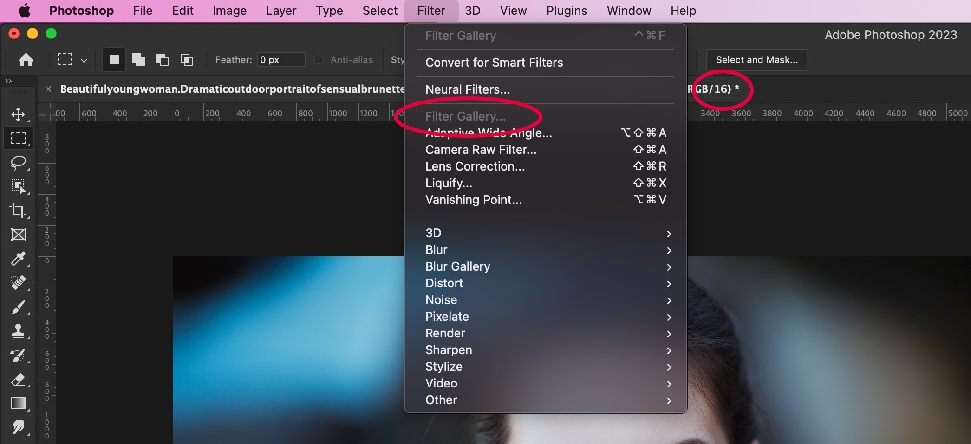The height and width of the screenshot is (444, 971).
Task: Expand the Video submenu
Action: pos(546,383)
